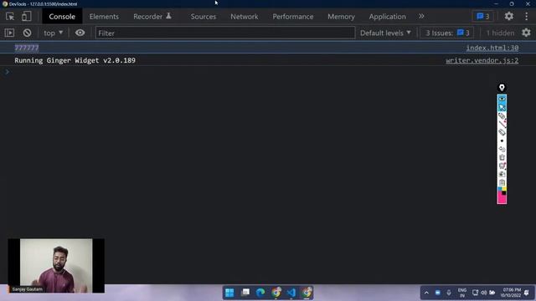Open the ENG IN language switcher
Screen dimensions: 536x301
pos(462,293)
